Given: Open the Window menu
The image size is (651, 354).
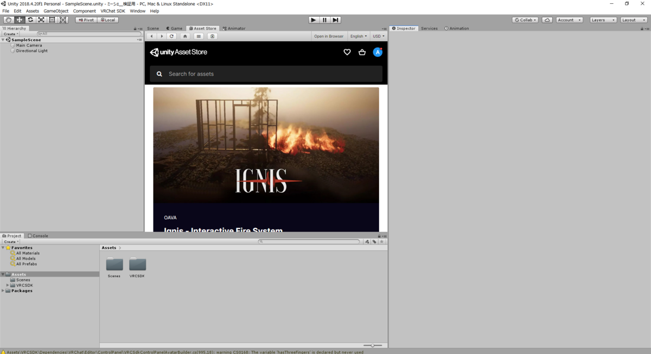Looking at the screenshot, I should (x=137, y=11).
